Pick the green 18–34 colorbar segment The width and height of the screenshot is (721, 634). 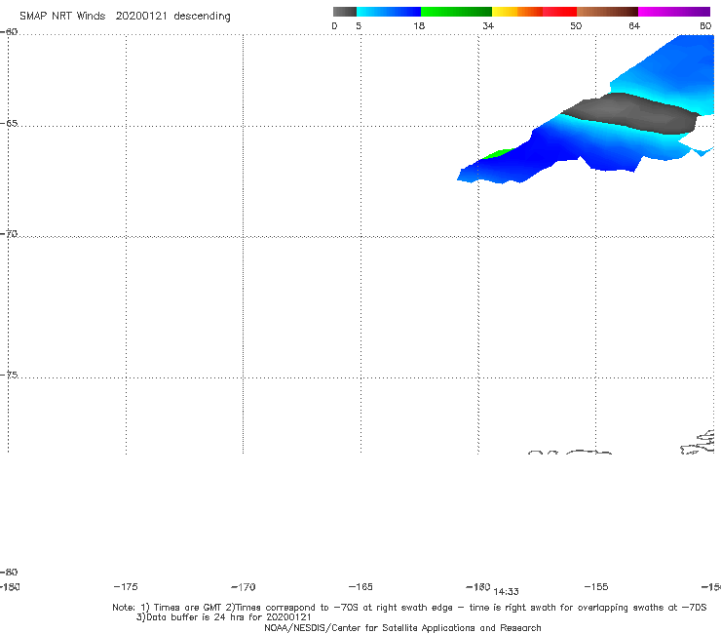click(456, 12)
